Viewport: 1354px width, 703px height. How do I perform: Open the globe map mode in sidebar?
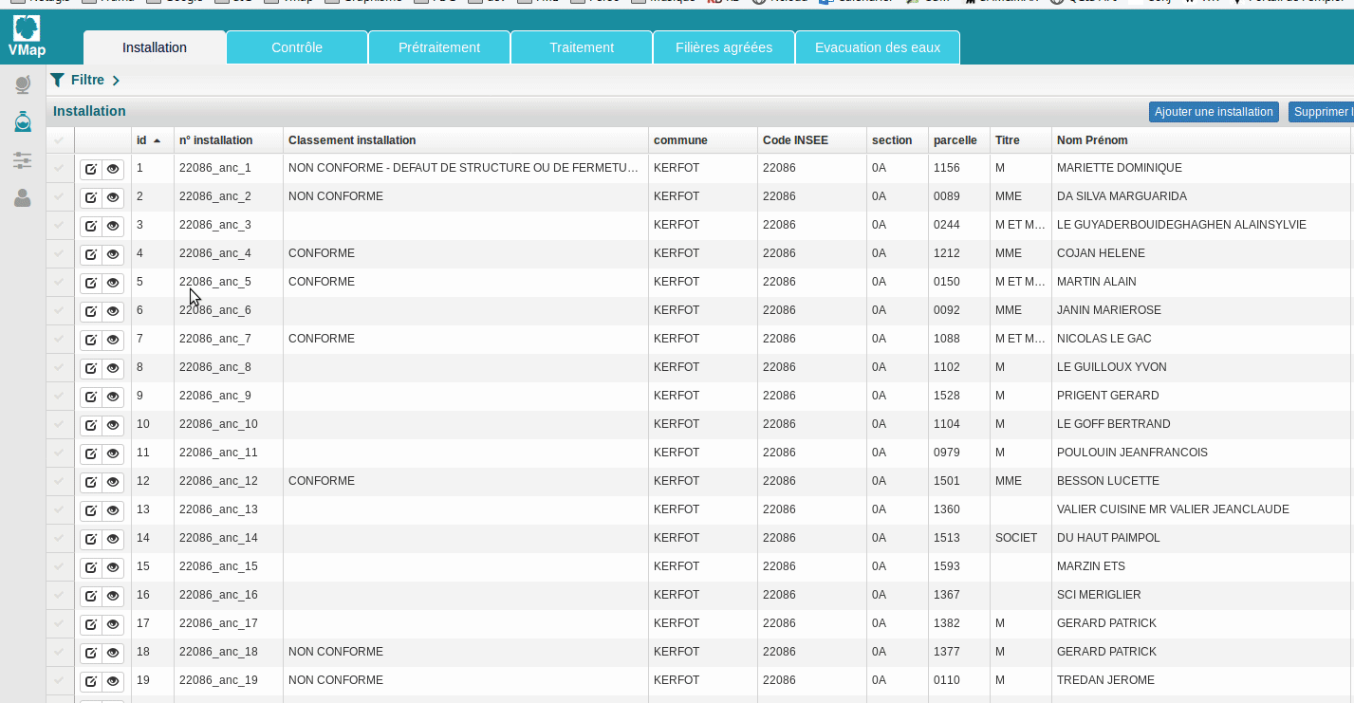click(x=23, y=85)
